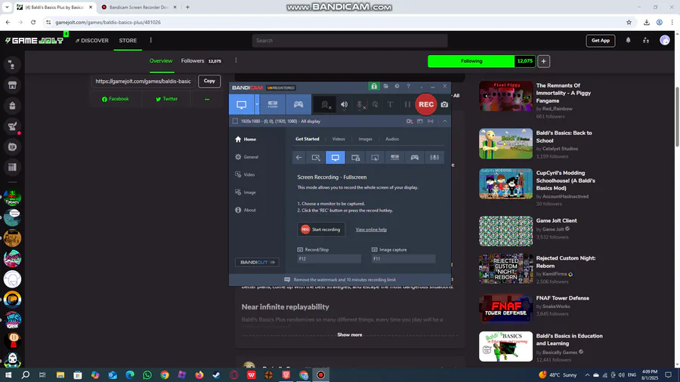
Task: Switch to the Images tab in Bandicam
Action: coord(365,139)
